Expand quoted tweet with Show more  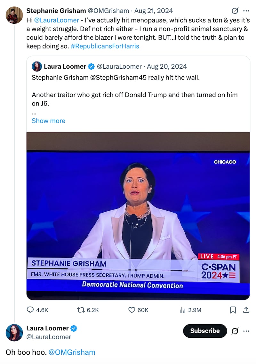pos(48,121)
